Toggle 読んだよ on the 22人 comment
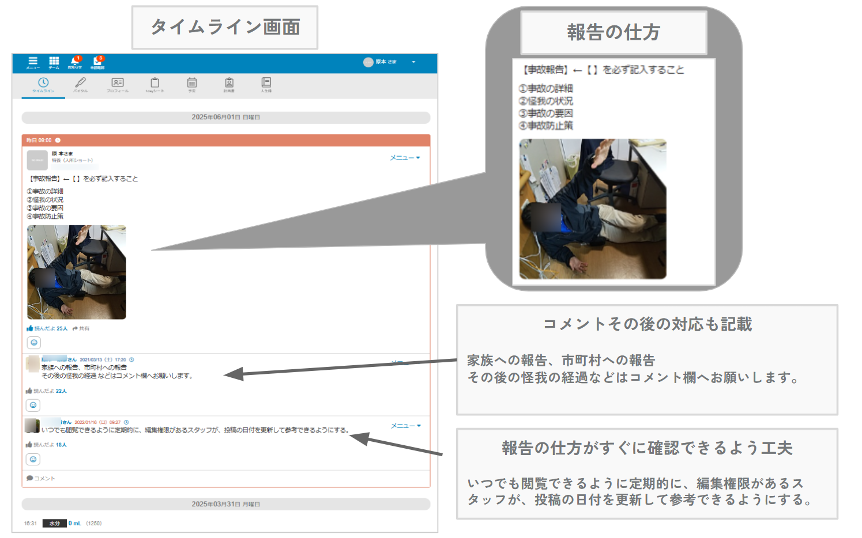This screenshot has height=538, width=862. coord(29,391)
